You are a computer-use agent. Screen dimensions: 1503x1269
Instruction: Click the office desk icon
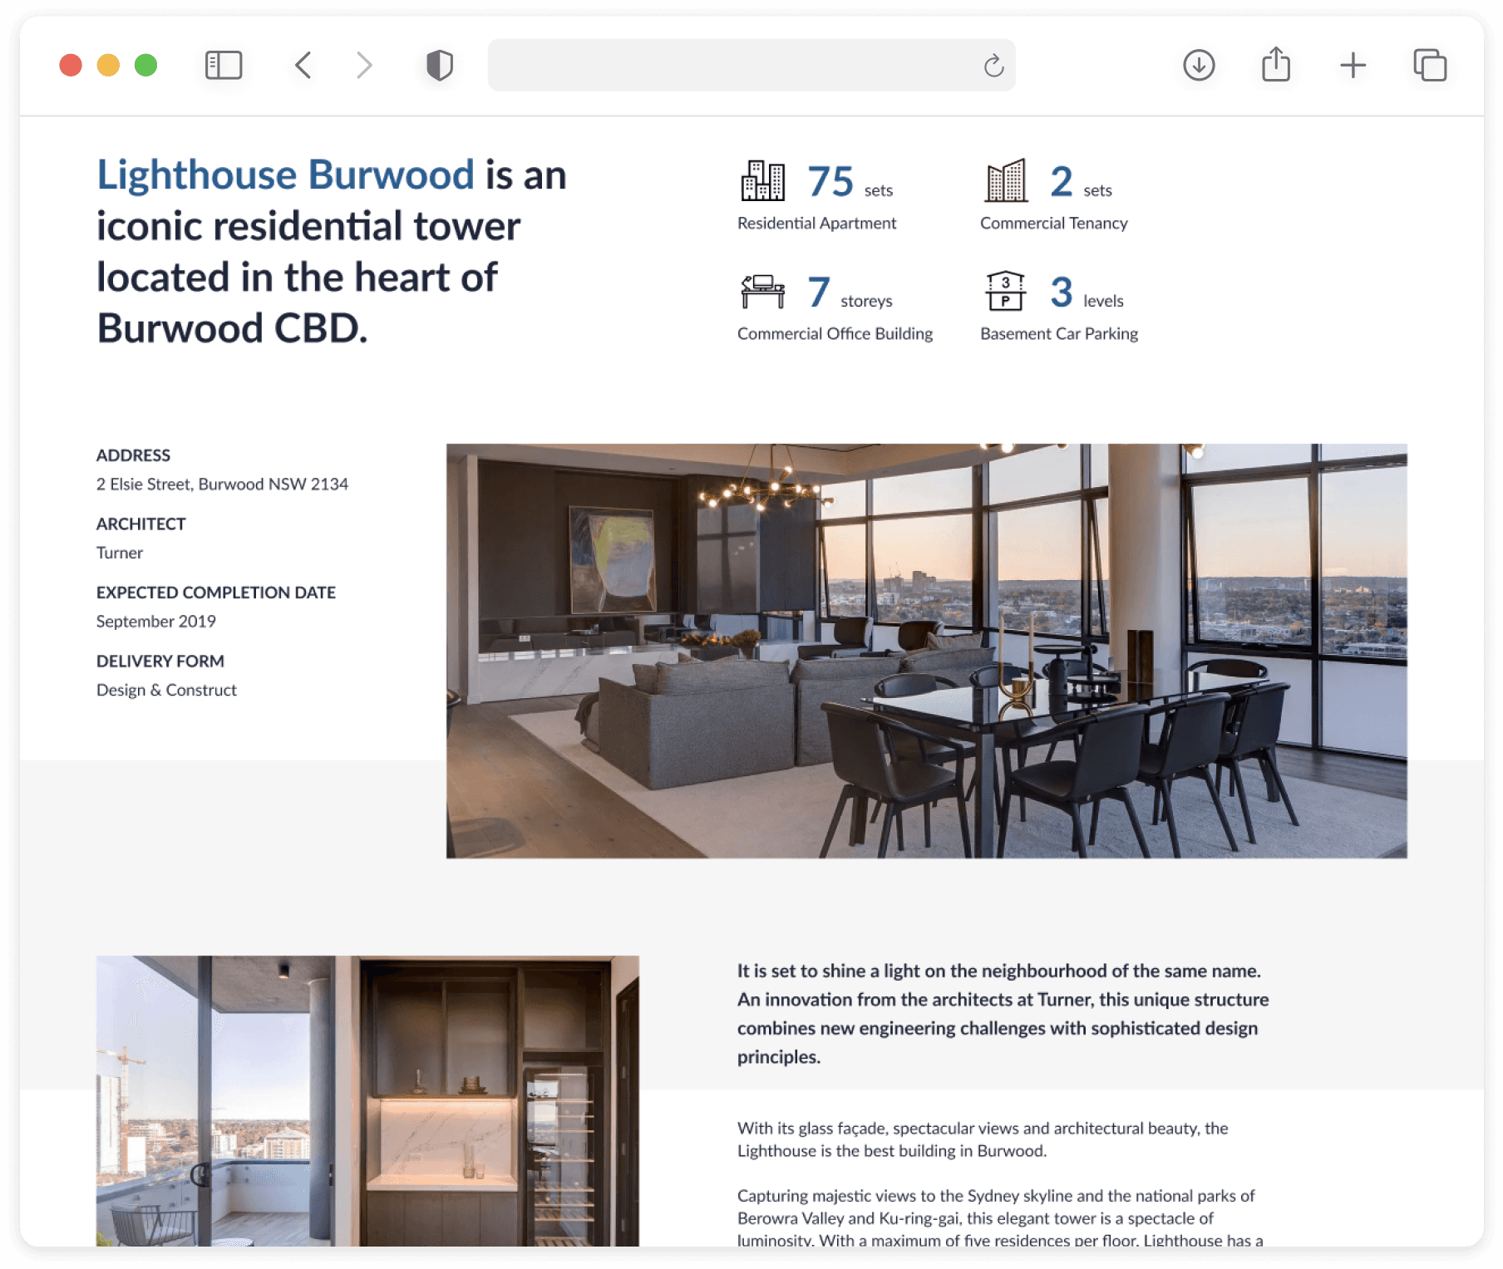coord(762,291)
